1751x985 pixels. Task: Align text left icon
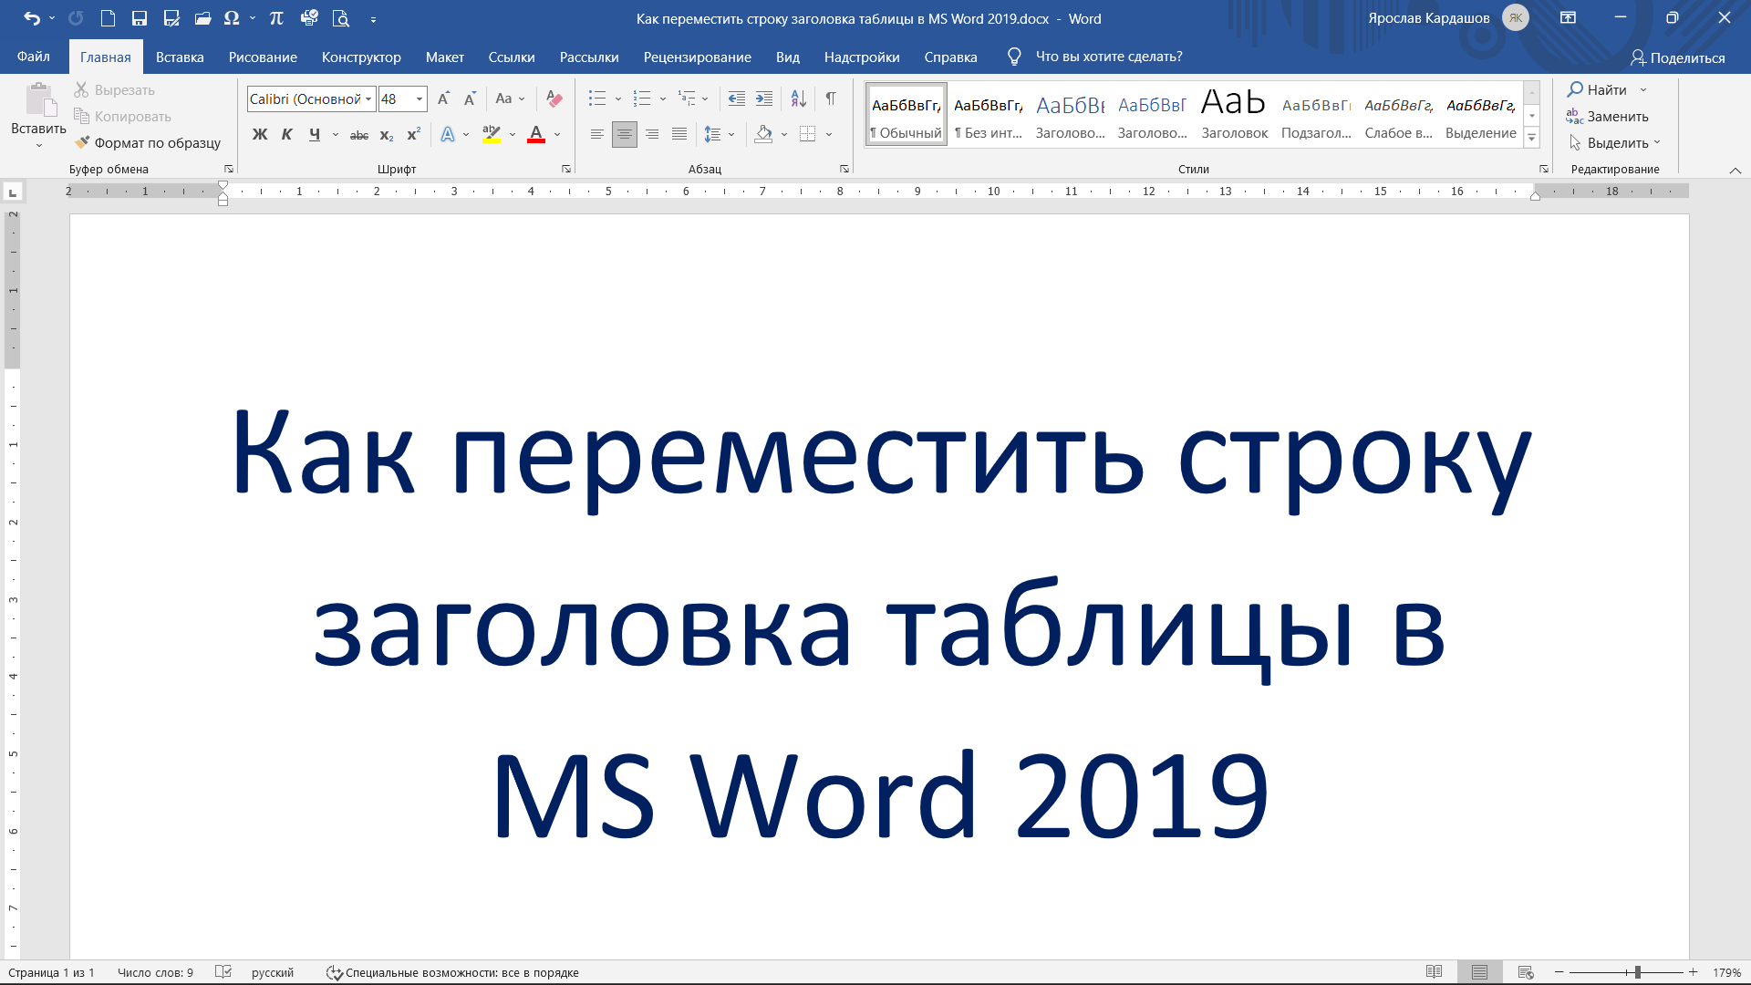597,135
